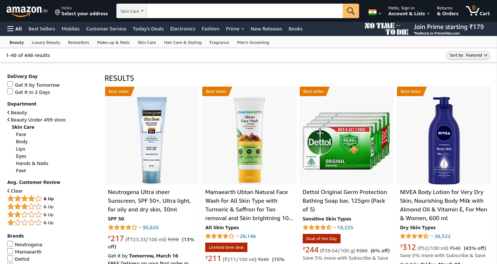This screenshot has height=264, width=497.
Task: Click the Amazon.in logo
Action: click(27, 11)
